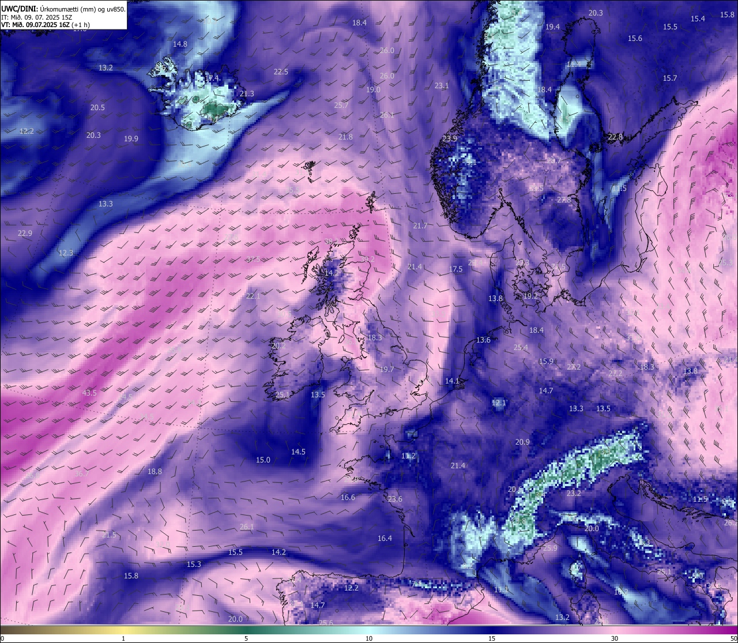
Task: Click the 21.7 map value
Action: pyautogui.click(x=420, y=225)
